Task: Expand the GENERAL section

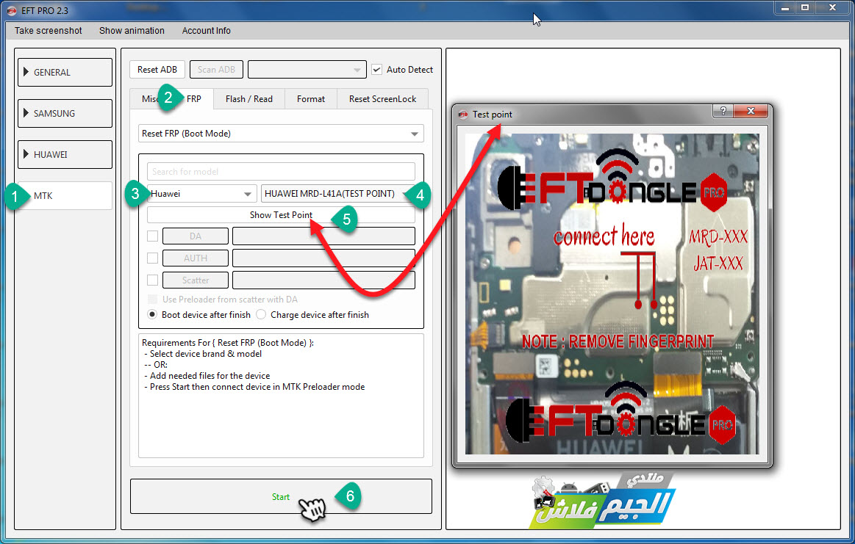Action: pyautogui.click(x=65, y=73)
